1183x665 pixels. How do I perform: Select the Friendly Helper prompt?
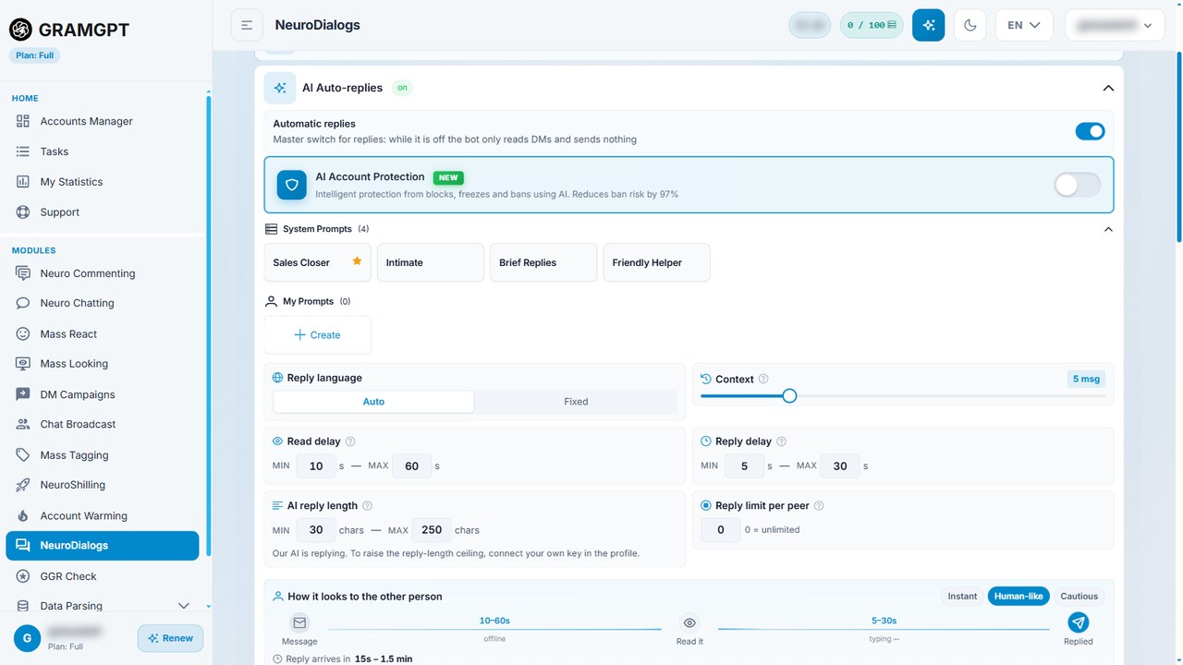coord(656,262)
